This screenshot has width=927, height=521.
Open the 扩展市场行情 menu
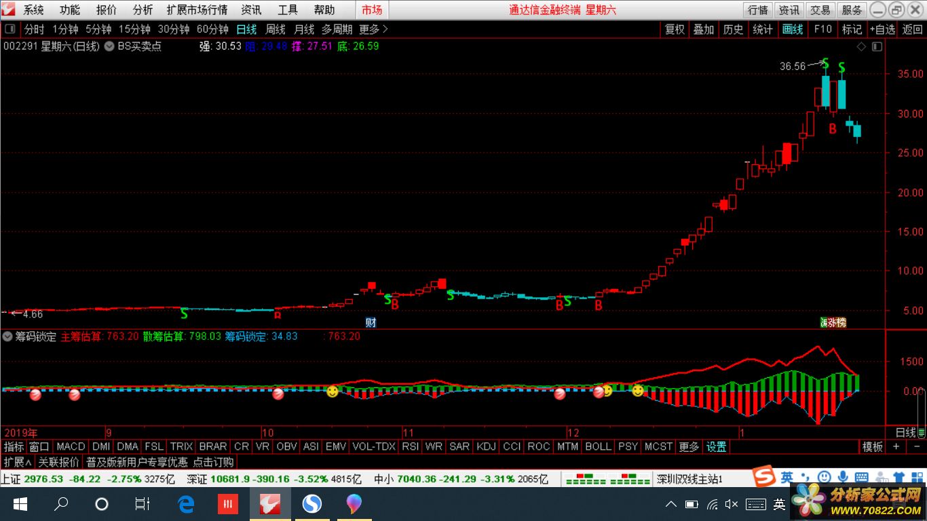pyautogui.click(x=197, y=10)
